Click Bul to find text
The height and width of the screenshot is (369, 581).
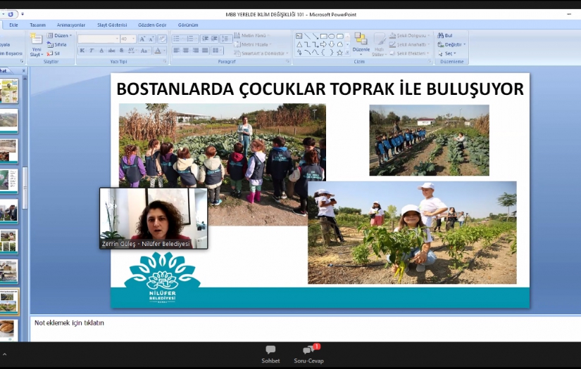[x=445, y=36]
